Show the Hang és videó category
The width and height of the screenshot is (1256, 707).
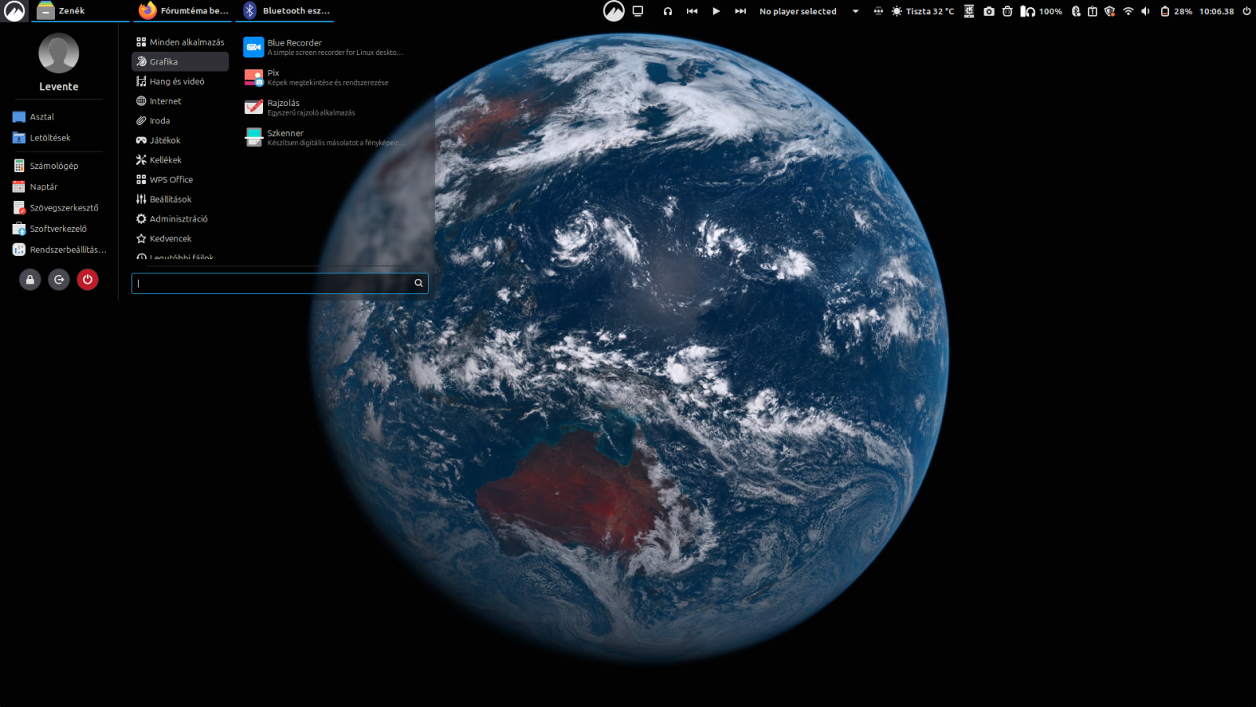point(181,82)
